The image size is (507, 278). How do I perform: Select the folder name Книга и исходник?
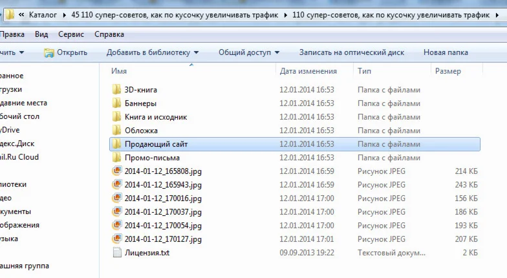(x=156, y=117)
